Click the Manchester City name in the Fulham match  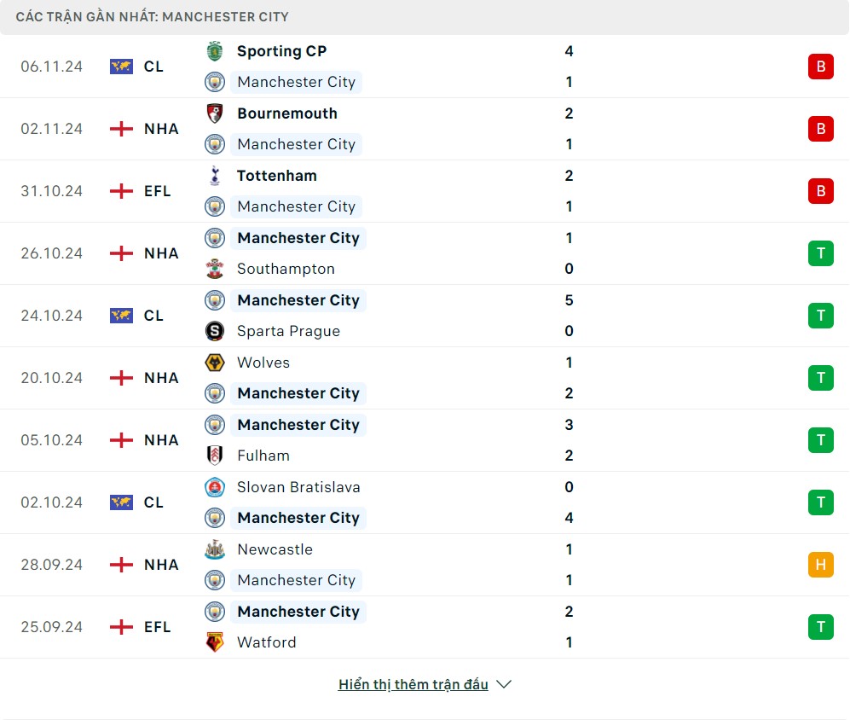click(298, 425)
